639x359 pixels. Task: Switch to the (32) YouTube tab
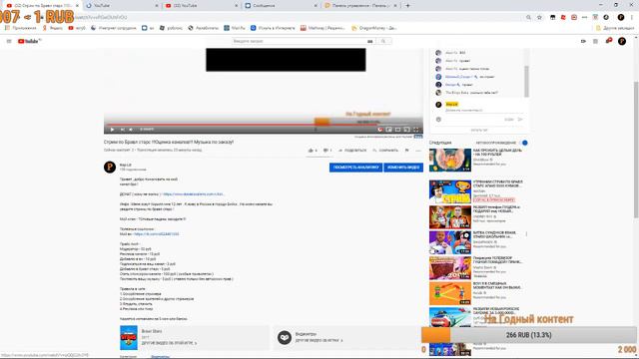click(202, 6)
